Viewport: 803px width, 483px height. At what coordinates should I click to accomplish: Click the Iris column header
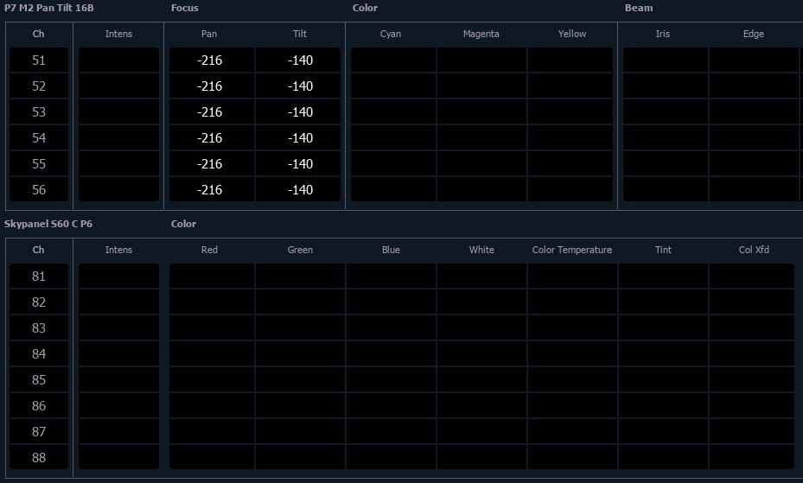coord(663,34)
